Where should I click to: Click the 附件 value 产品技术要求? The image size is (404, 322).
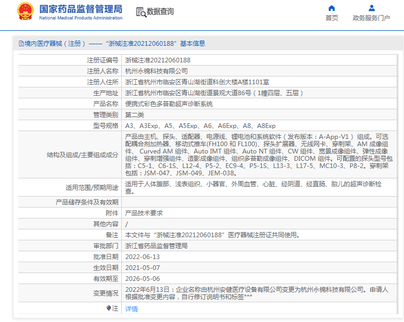(x=144, y=213)
